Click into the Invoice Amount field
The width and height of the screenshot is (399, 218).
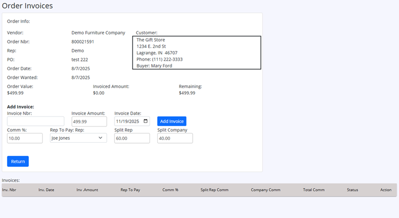tap(89, 121)
